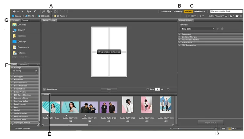Click CC Assets in the path bar
Viewport: 244px width, 139px height.
[60, 16]
